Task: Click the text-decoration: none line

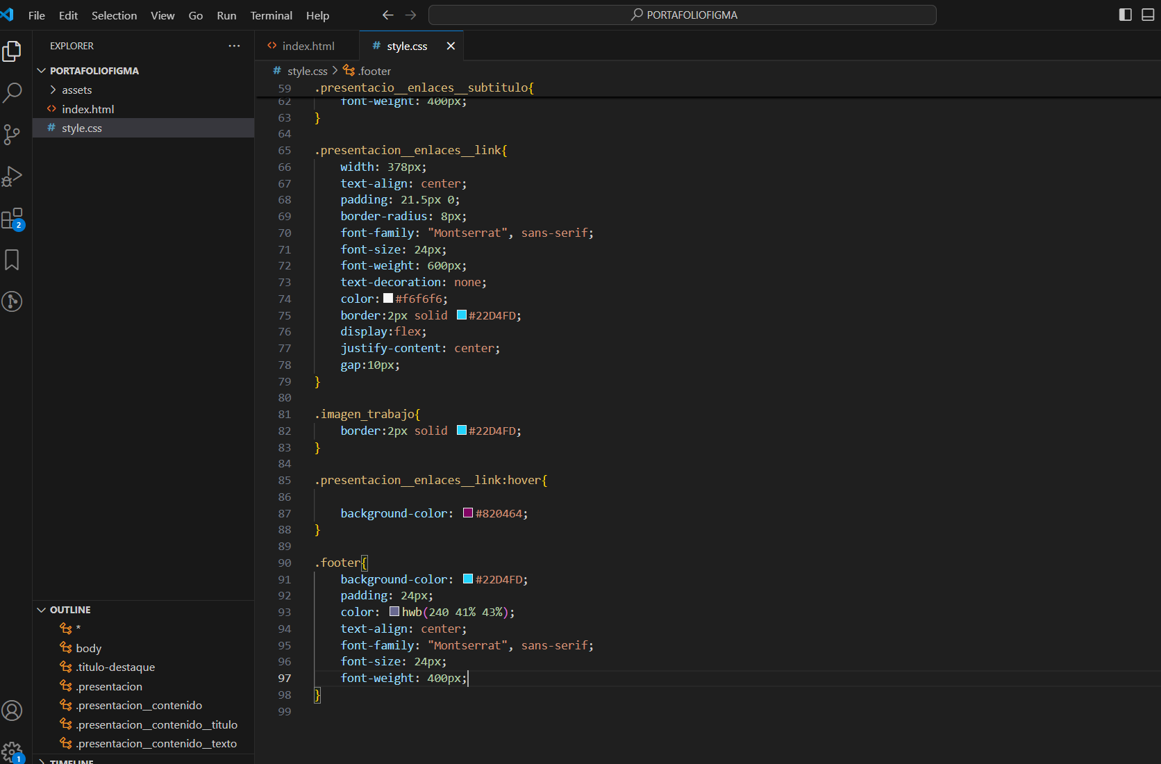Action: coord(414,282)
